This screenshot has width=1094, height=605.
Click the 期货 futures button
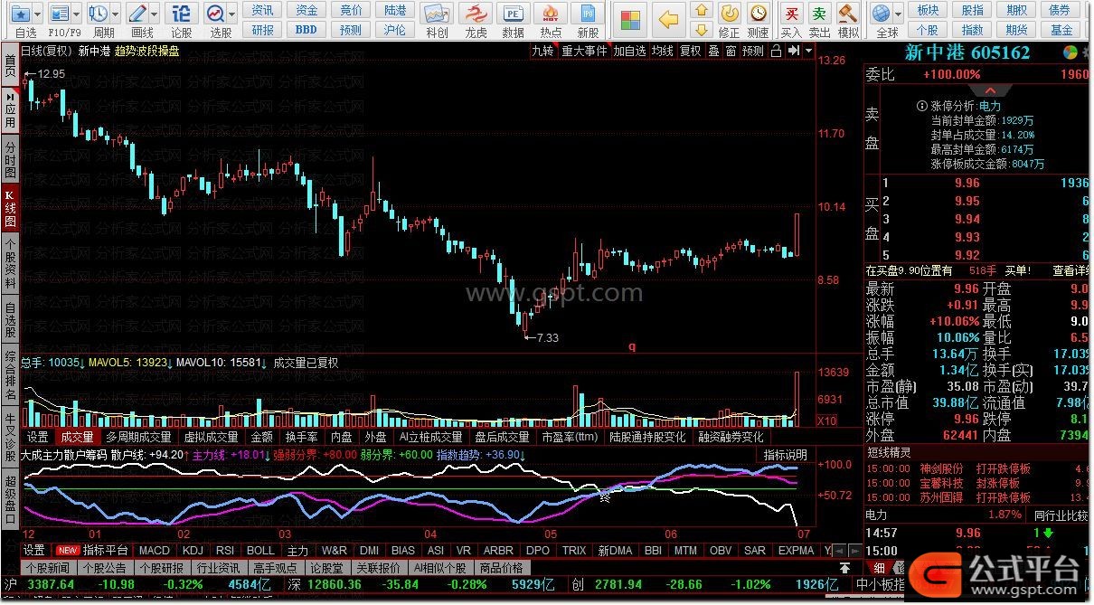[x=1016, y=30]
